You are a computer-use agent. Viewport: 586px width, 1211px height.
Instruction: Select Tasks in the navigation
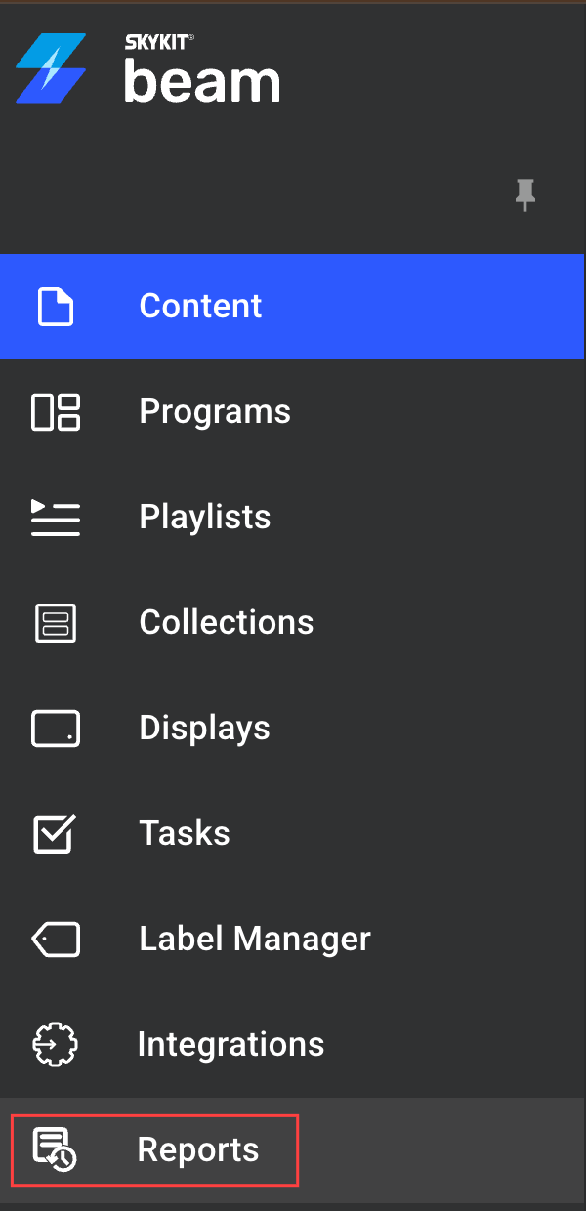click(x=293, y=833)
